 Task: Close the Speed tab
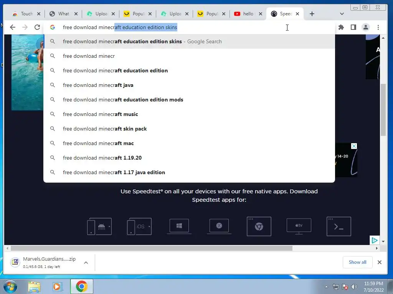(297, 14)
